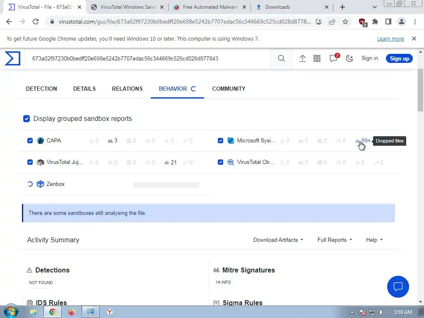
Task: Click the Sign up button
Action: [399, 58]
